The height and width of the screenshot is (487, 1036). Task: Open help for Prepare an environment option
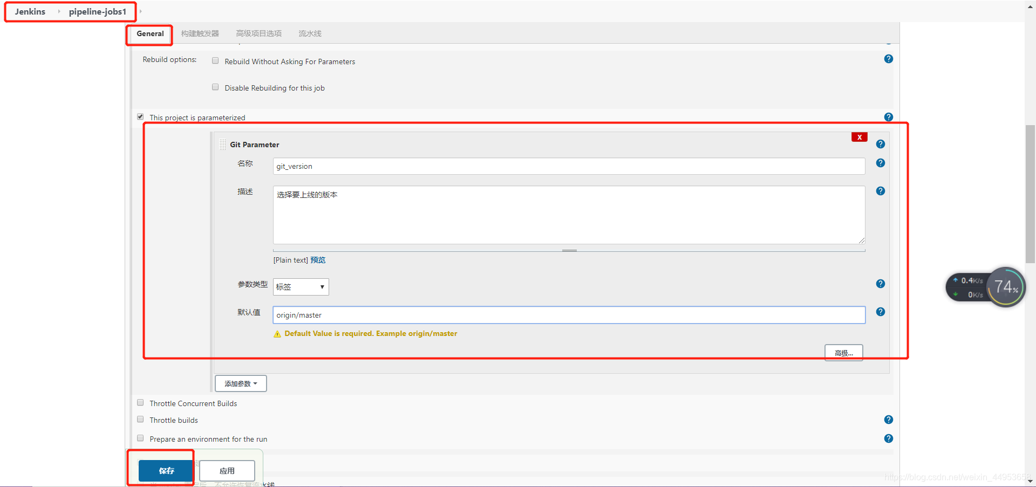coord(888,438)
